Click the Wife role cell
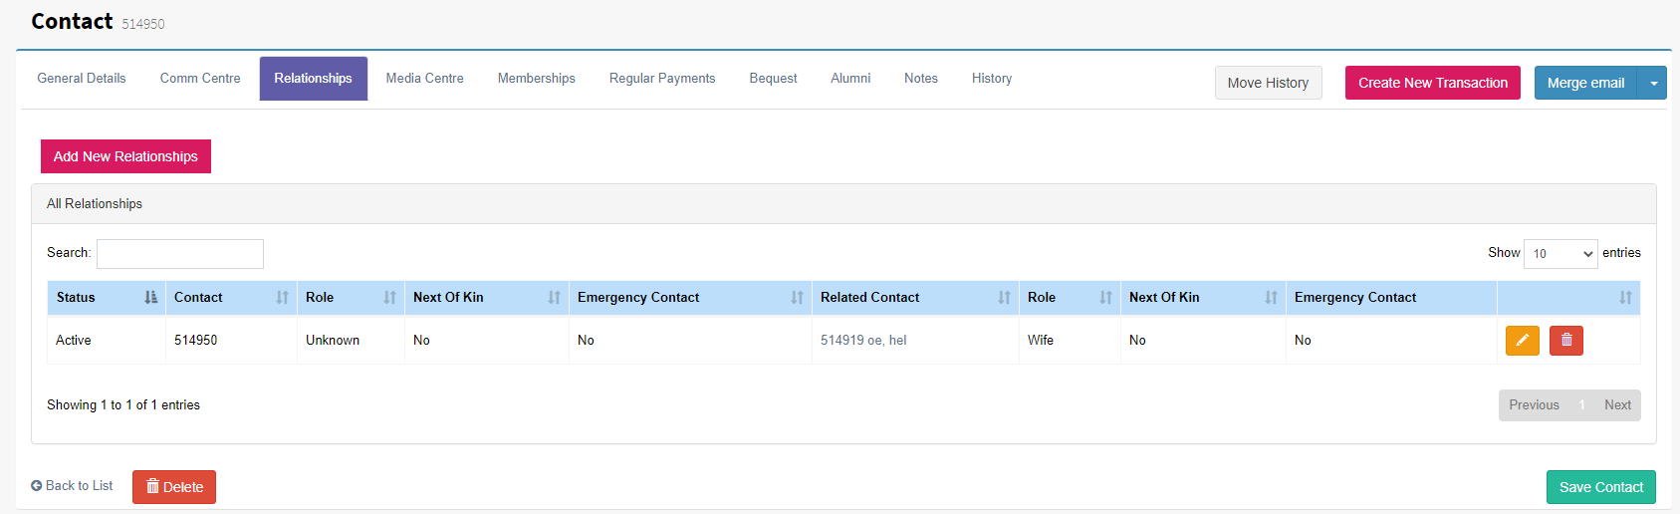This screenshot has width=1680, height=514. (1070, 341)
